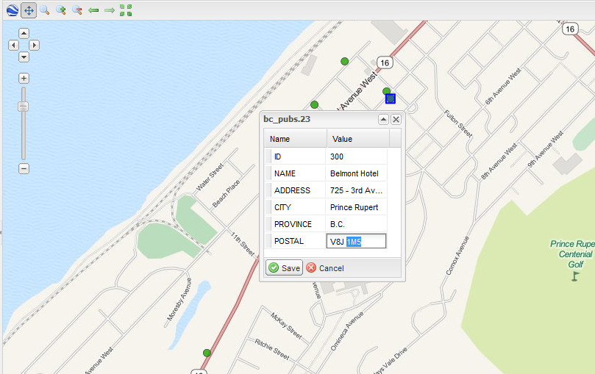Go to previous map extent
This screenshot has width=595, height=374.
93,10
